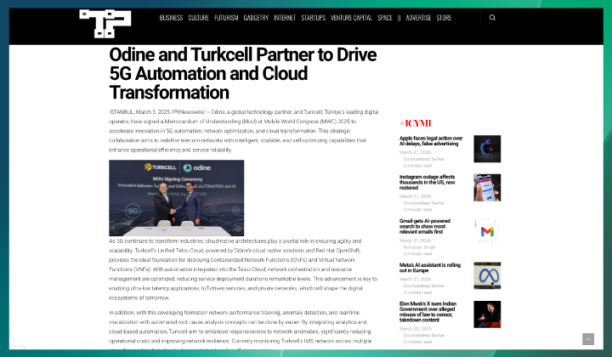
Task: Open the Gmail logo article thumbnail
Action: [487, 231]
